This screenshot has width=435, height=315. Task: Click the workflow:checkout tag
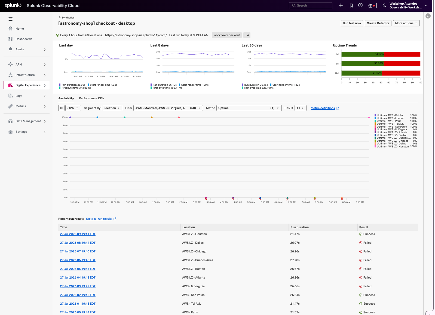click(x=227, y=35)
